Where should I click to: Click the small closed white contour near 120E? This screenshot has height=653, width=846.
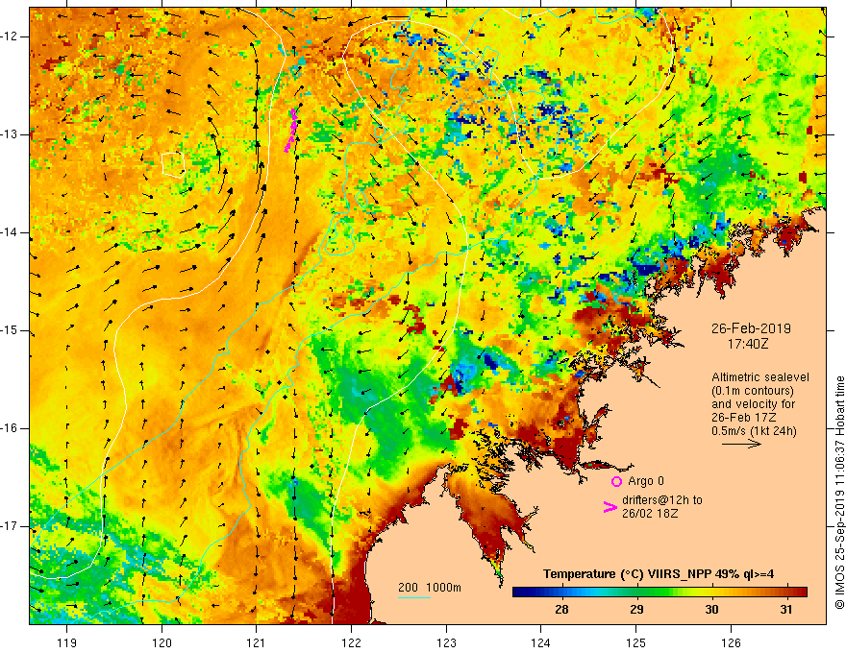(x=173, y=165)
